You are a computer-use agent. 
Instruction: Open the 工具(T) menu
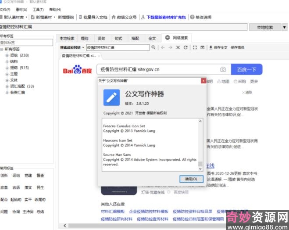point(38,9)
